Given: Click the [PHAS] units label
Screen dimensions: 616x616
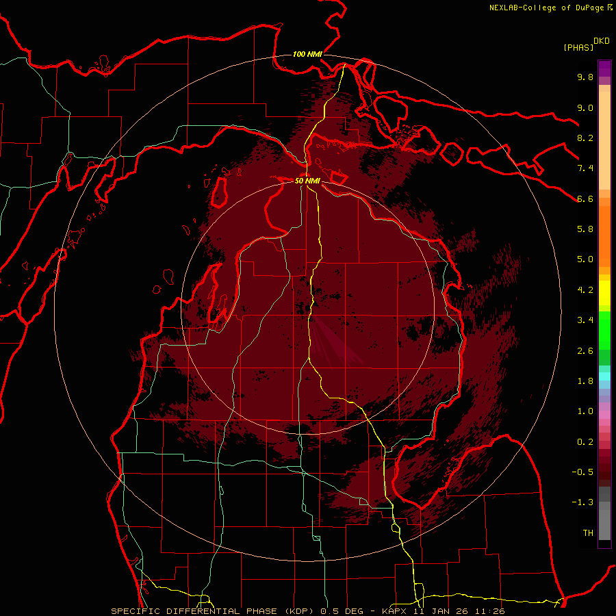Looking at the screenshot, I should [x=578, y=47].
